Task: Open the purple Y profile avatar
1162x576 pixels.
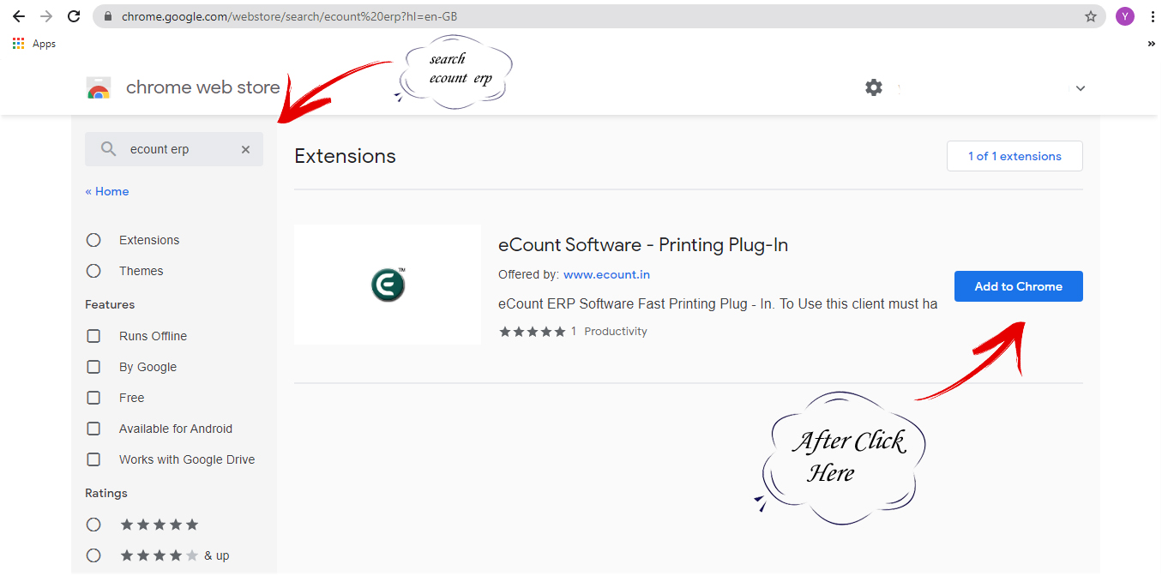Action: tap(1125, 16)
